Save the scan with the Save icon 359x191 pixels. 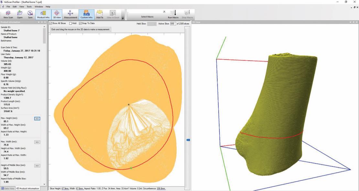click(30, 14)
